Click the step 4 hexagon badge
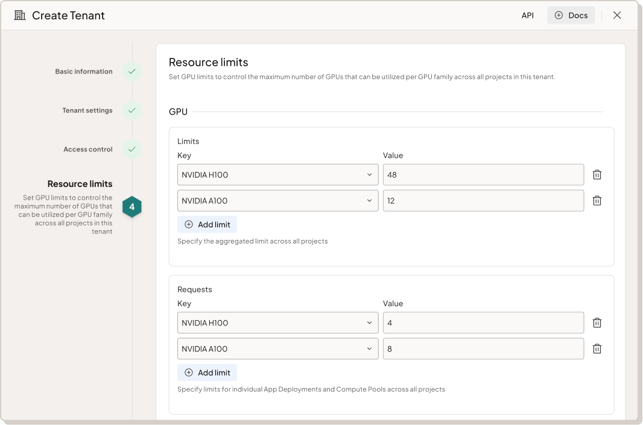 (x=132, y=207)
